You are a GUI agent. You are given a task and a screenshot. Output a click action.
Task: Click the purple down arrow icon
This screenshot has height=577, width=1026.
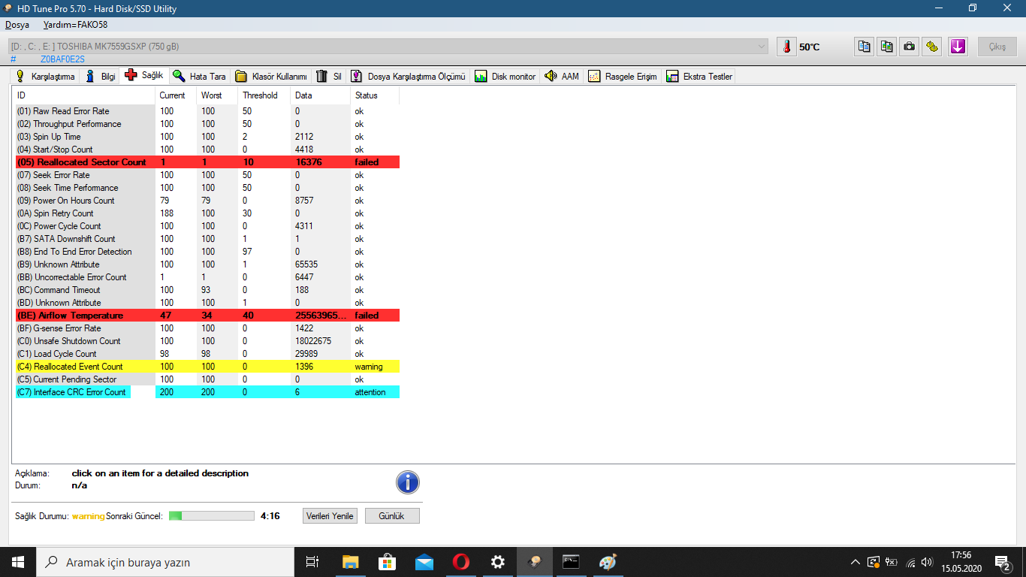click(x=957, y=47)
